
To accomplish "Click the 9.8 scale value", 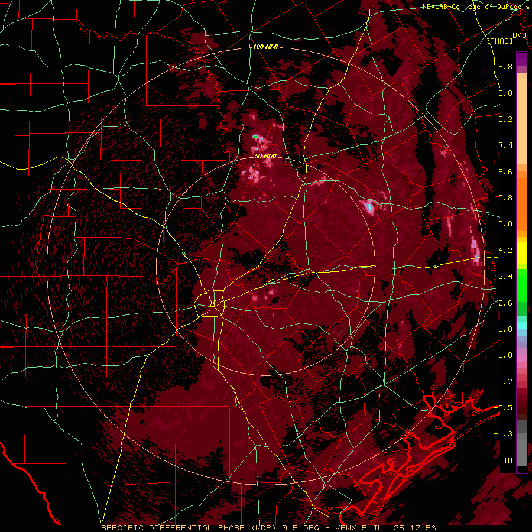I will click(x=505, y=67).
